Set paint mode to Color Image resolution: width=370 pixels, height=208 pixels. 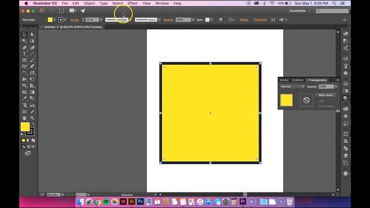click(23, 140)
